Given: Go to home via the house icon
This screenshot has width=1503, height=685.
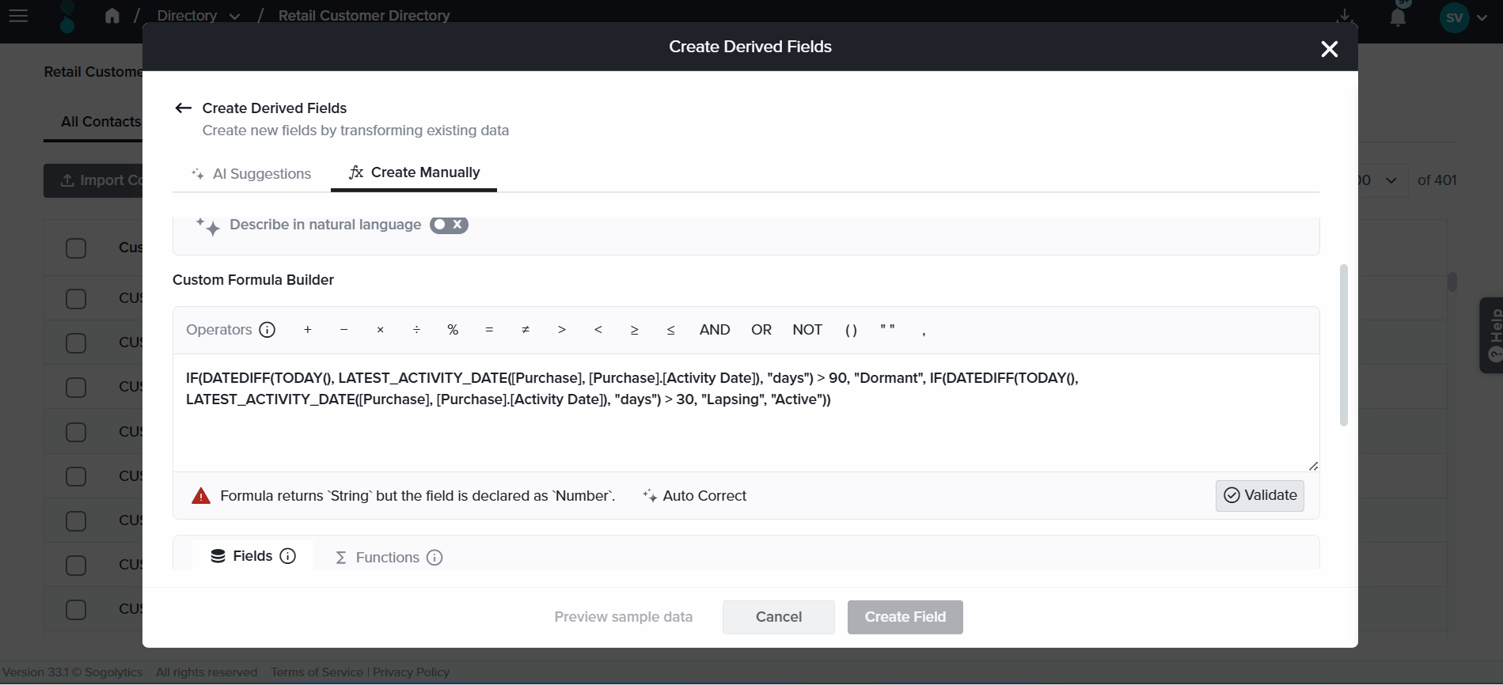Looking at the screenshot, I should (112, 16).
